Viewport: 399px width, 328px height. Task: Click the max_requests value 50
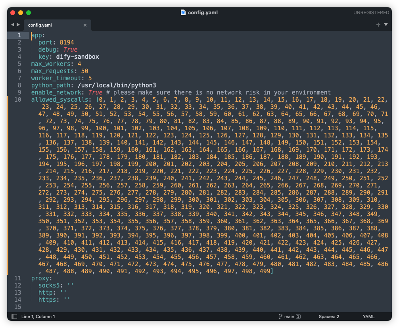pyautogui.click(x=85, y=71)
